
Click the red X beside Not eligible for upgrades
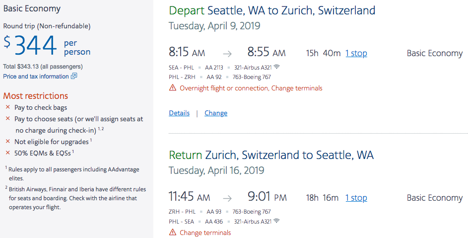(x=7, y=142)
